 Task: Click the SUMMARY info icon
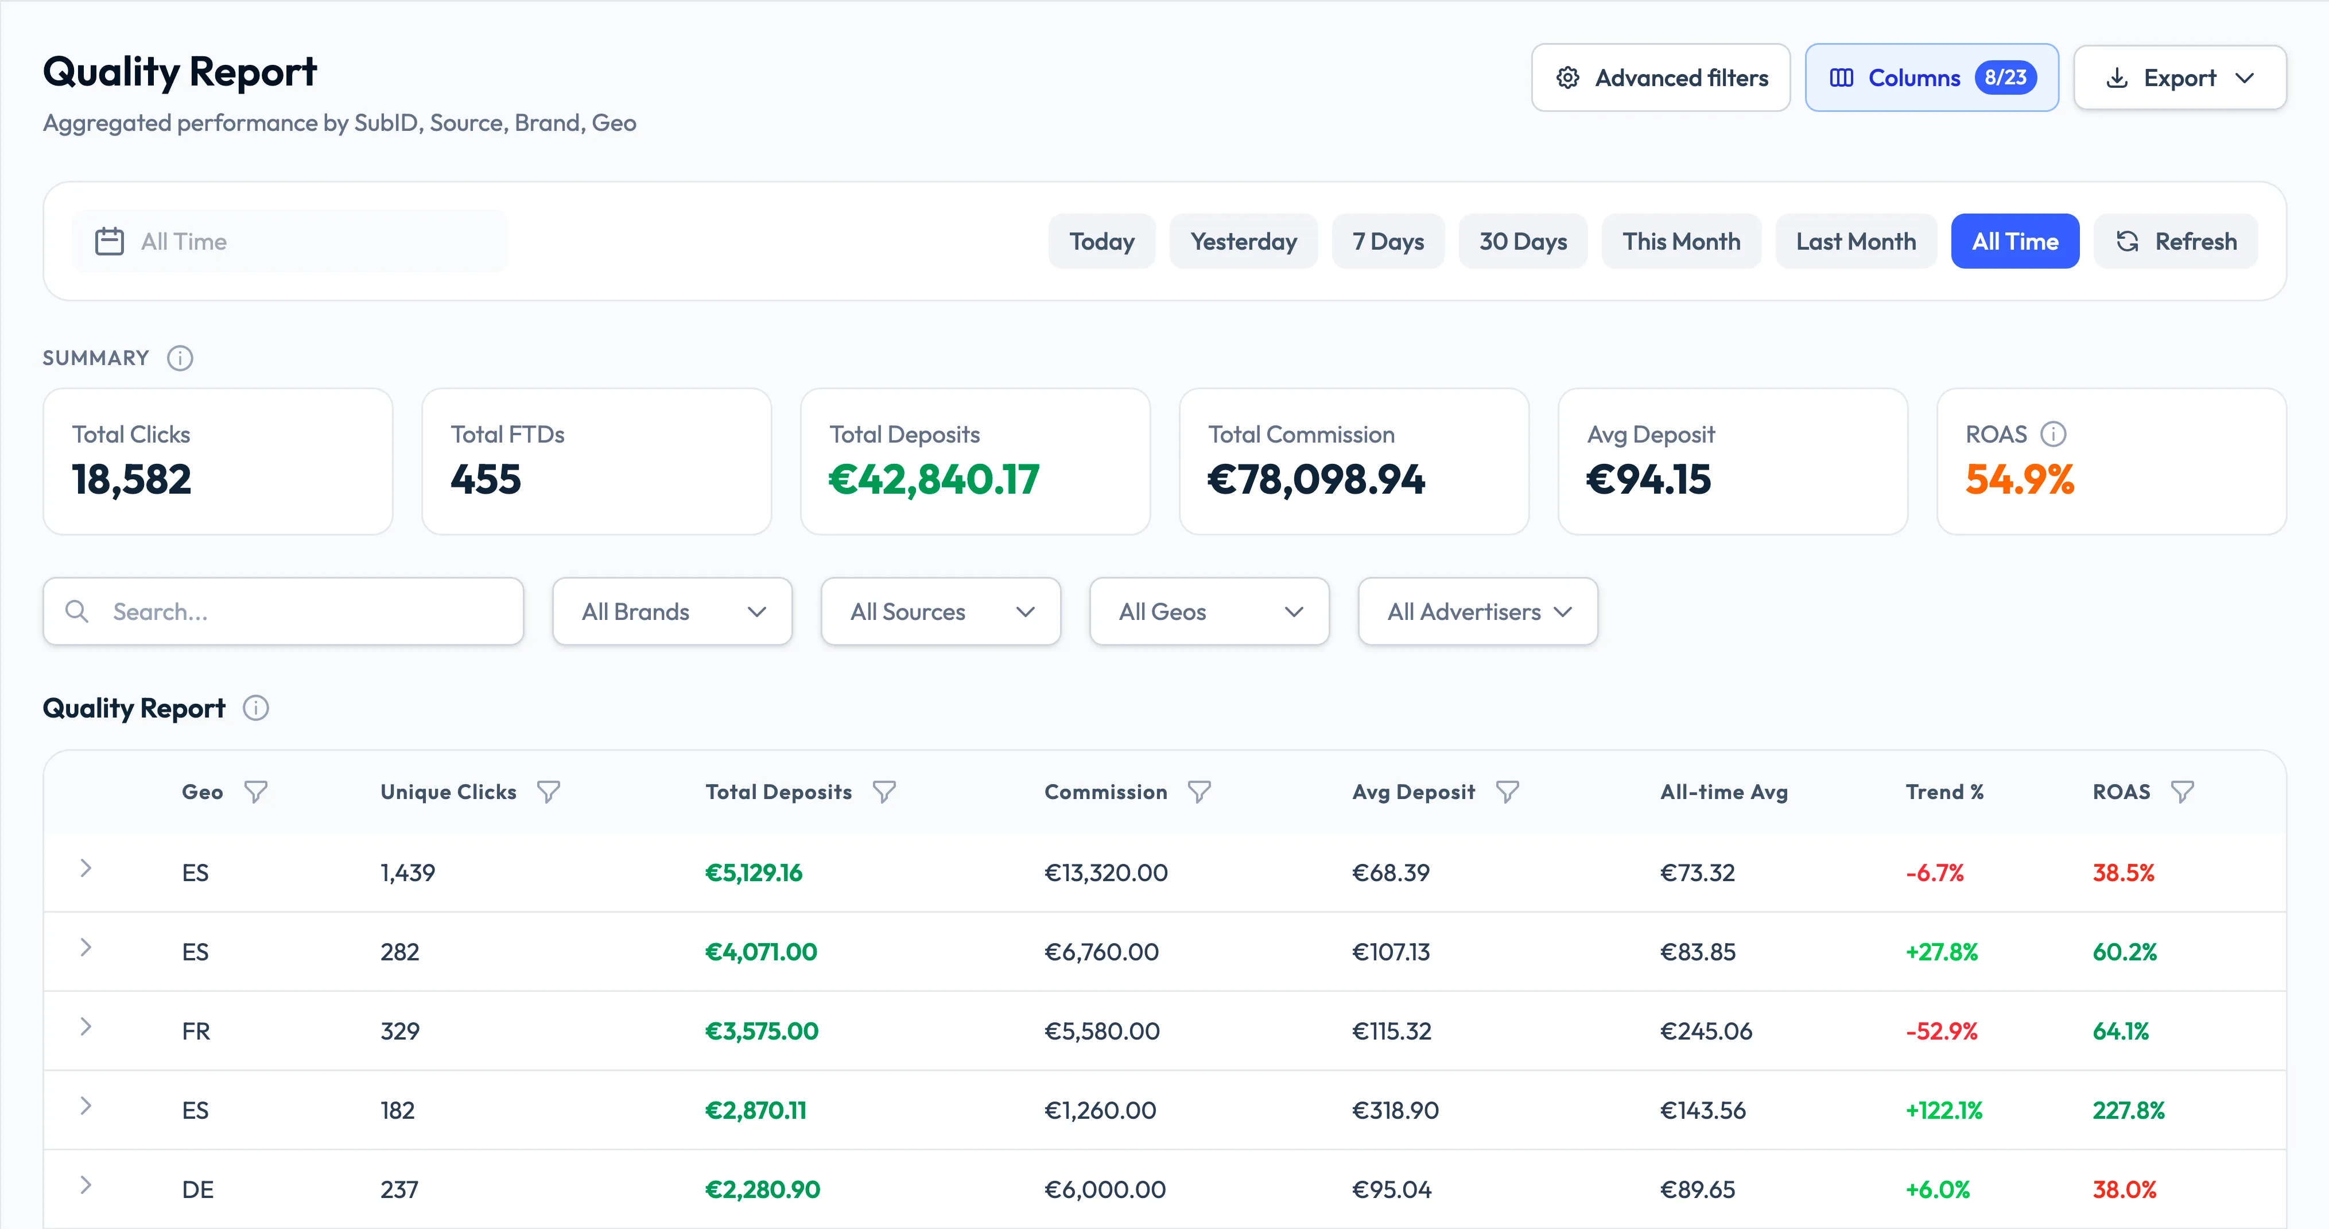(180, 358)
